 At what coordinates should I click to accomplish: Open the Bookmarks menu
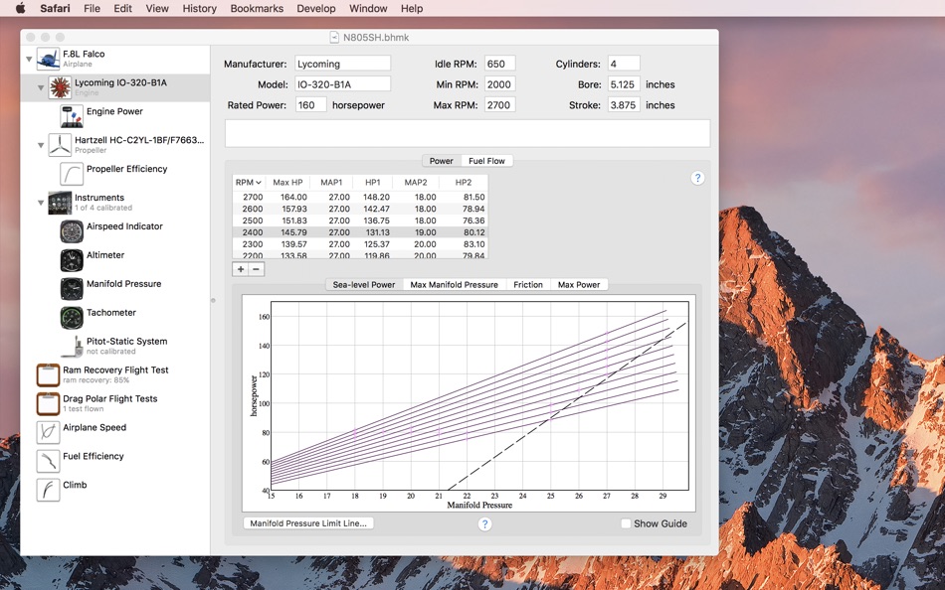click(257, 8)
